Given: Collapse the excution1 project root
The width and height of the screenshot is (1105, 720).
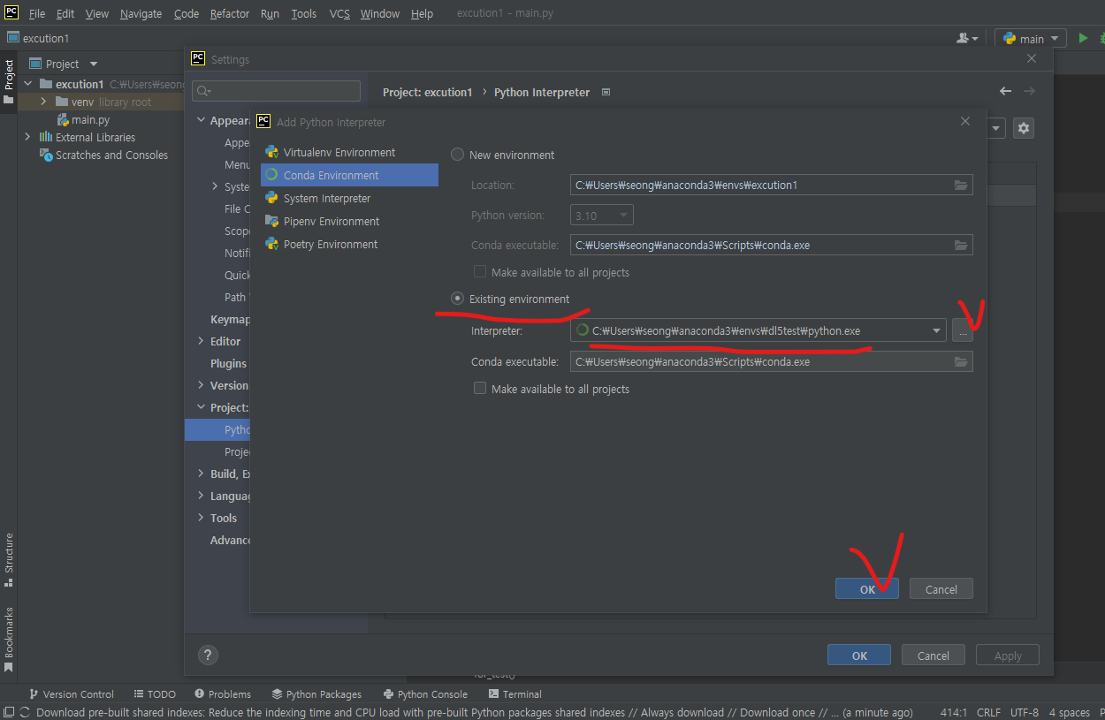Looking at the screenshot, I should (x=27, y=84).
